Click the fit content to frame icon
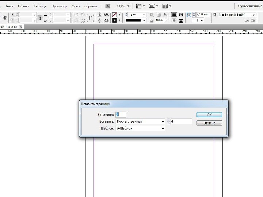This screenshot has height=197, width=263. tap(189, 15)
